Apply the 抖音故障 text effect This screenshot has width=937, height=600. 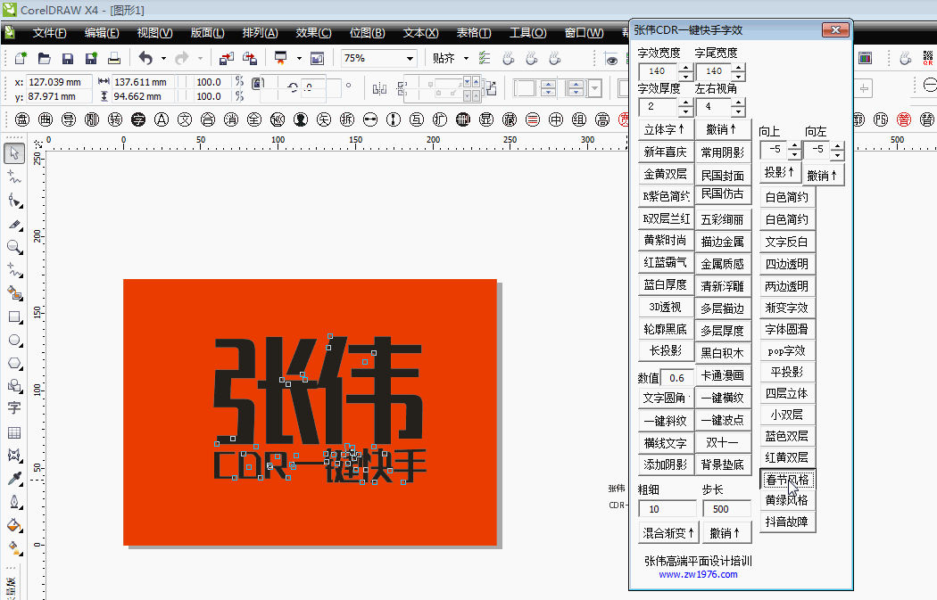(787, 522)
